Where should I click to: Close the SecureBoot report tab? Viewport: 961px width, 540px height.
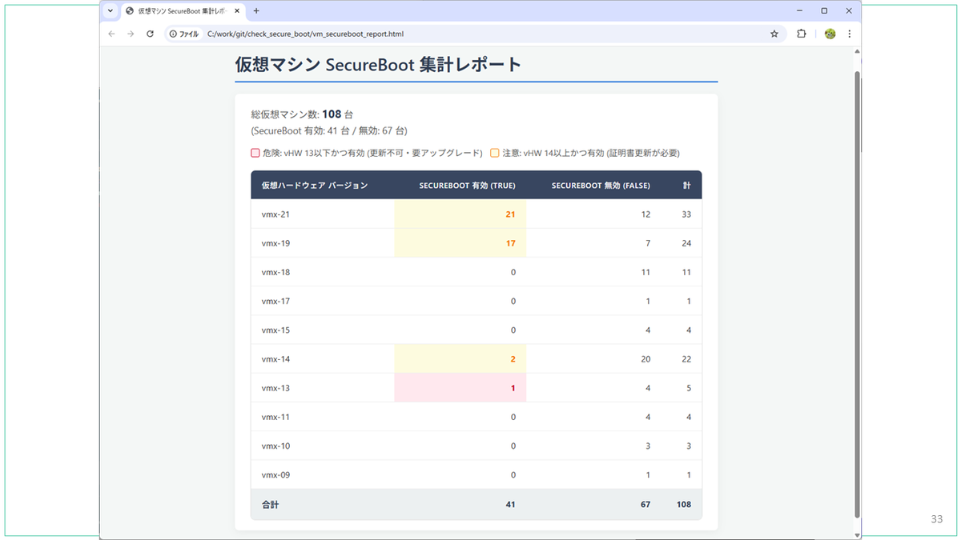tap(237, 11)
